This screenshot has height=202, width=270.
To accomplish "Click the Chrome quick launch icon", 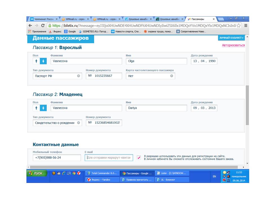I will (x=74, y=173).
